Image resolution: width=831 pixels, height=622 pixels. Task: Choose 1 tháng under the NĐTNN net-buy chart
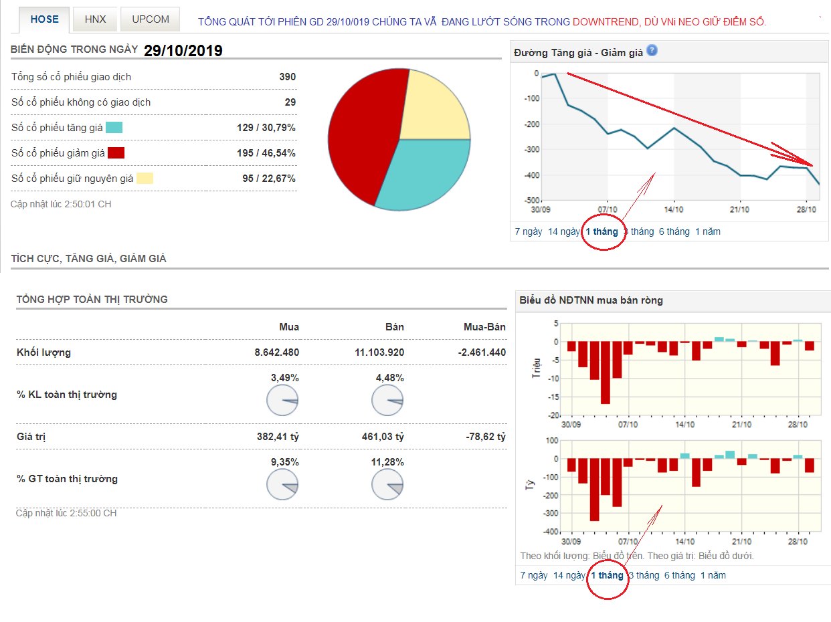point(607,575)
